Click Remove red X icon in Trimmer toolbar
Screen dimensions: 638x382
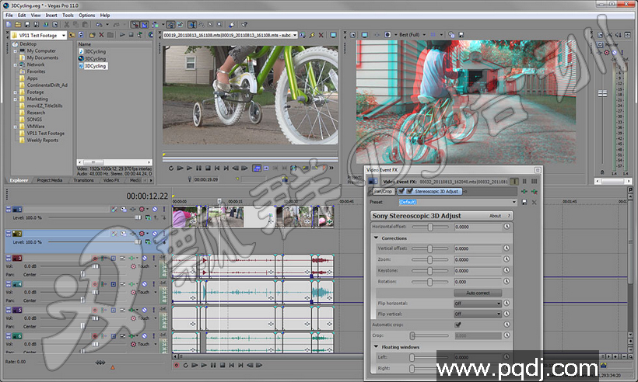coord(321,35)
